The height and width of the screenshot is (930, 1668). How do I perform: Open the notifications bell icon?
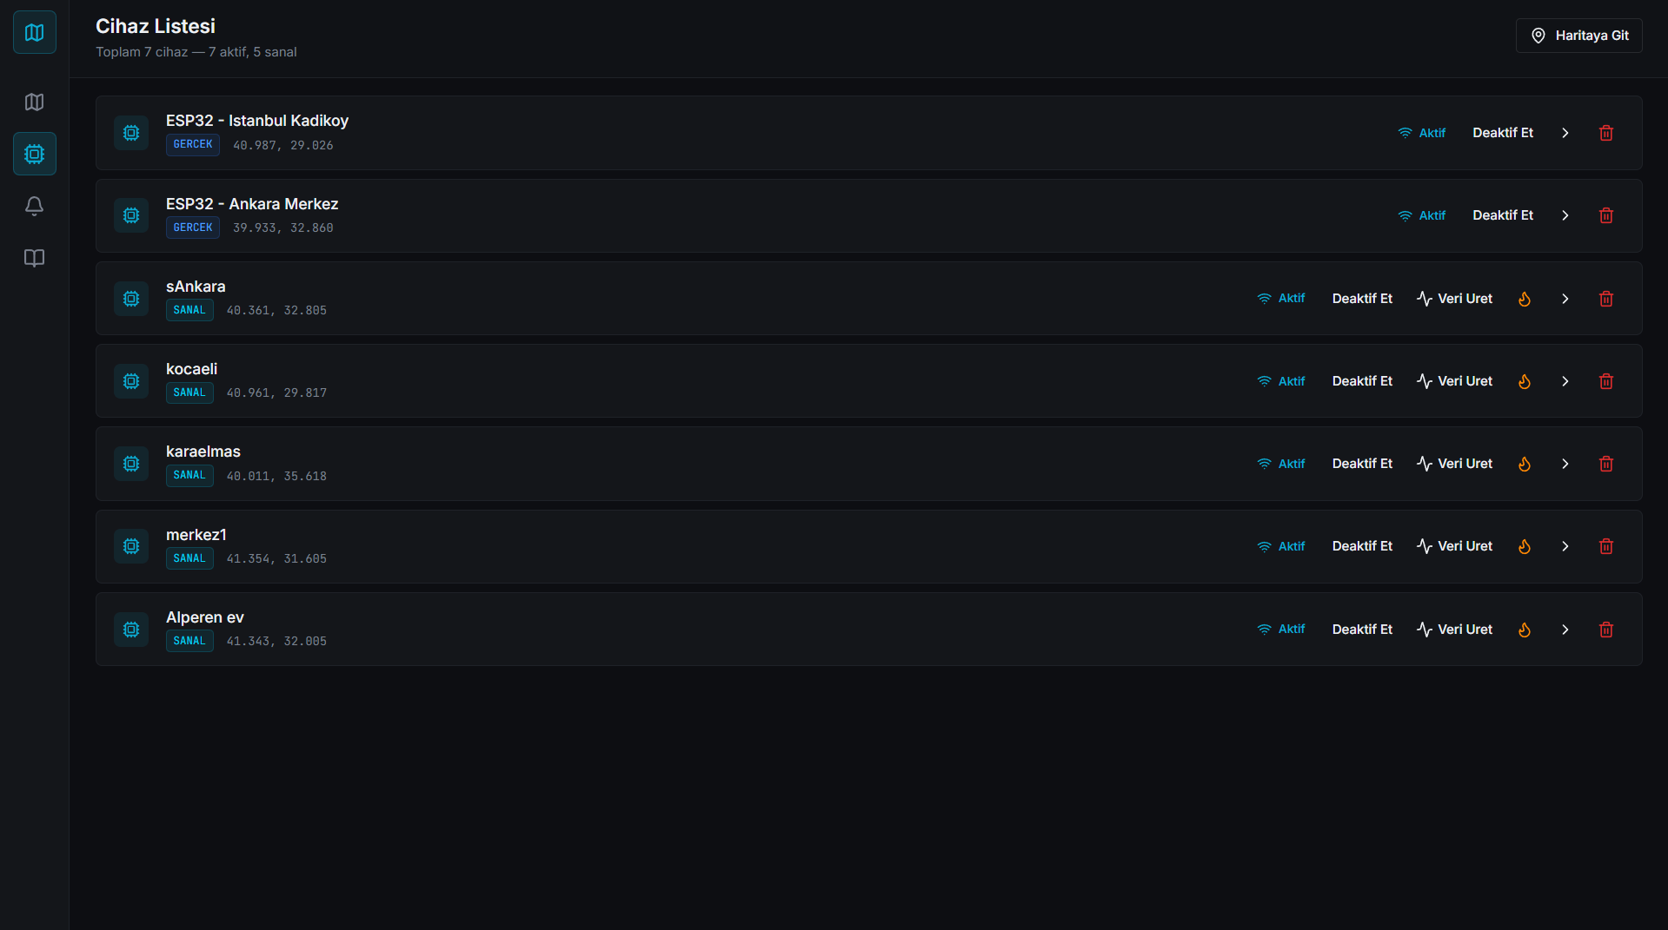[x=34, y=206]
